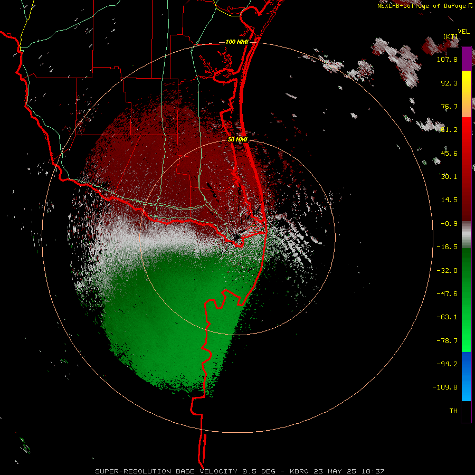The height and width of the screenshot is (475, 475).
Task: Click the 76.7 velocity scale value
Action: point(449,106)
